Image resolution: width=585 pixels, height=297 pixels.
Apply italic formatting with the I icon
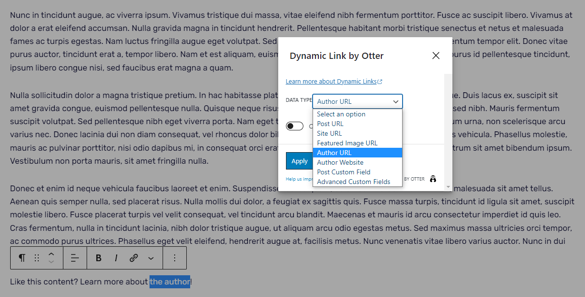116,258
